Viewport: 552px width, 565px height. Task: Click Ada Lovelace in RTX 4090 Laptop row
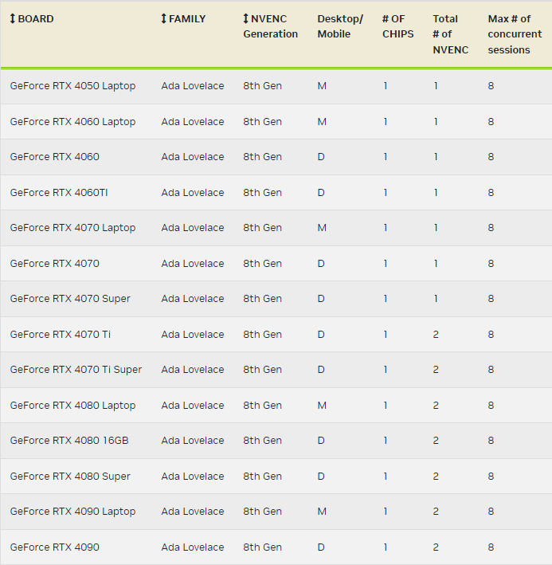pyautogui.click(x=193, y=512)
